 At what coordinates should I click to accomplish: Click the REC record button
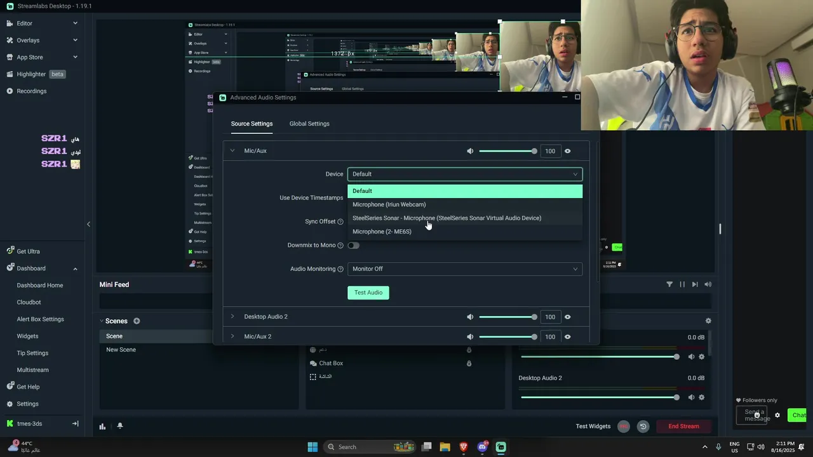pyautogui.click(x=624, y=427)
